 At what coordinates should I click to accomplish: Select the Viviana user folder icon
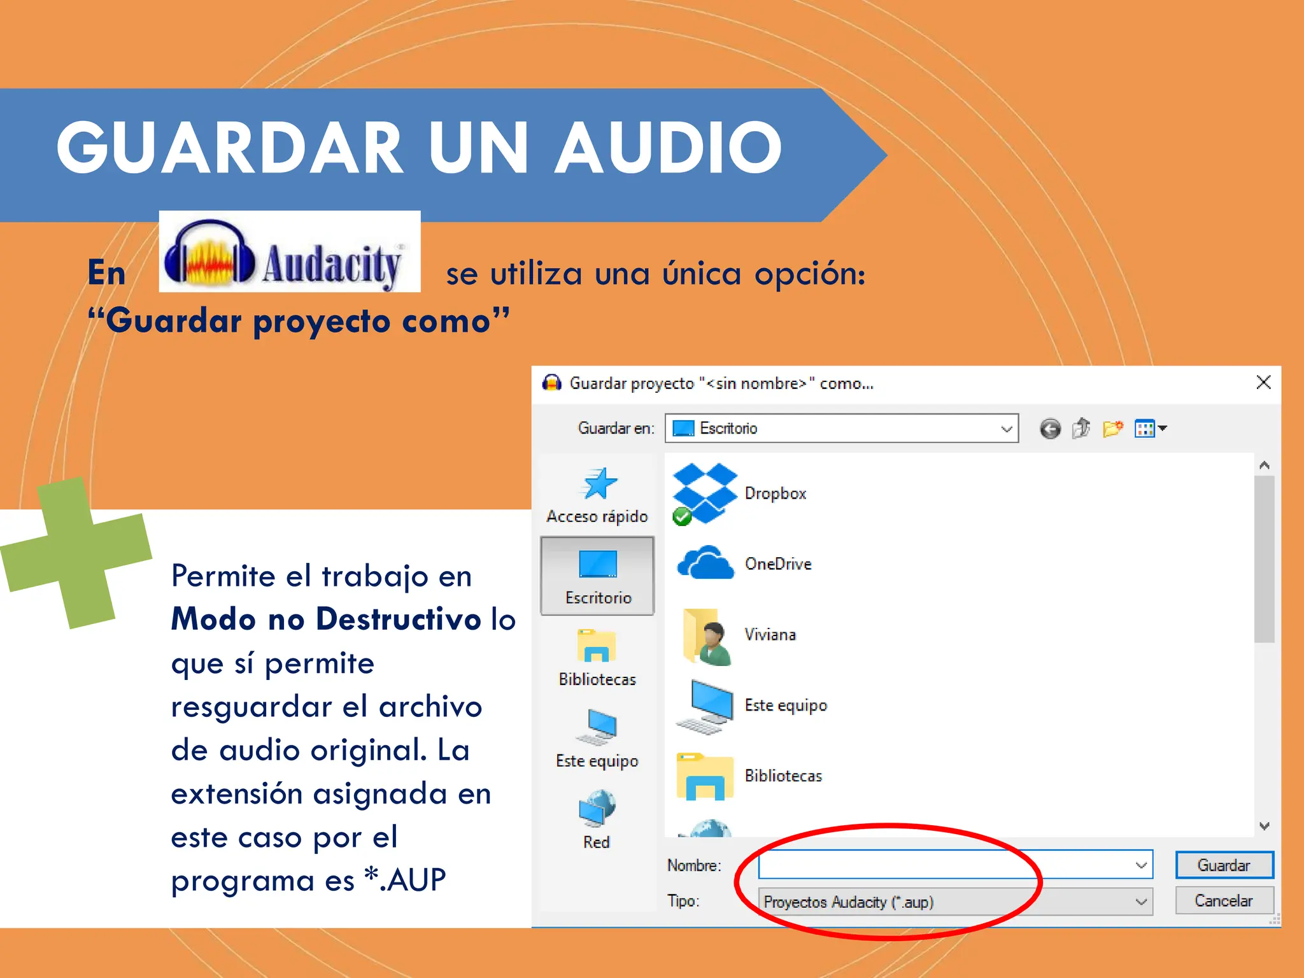[707, 636]
